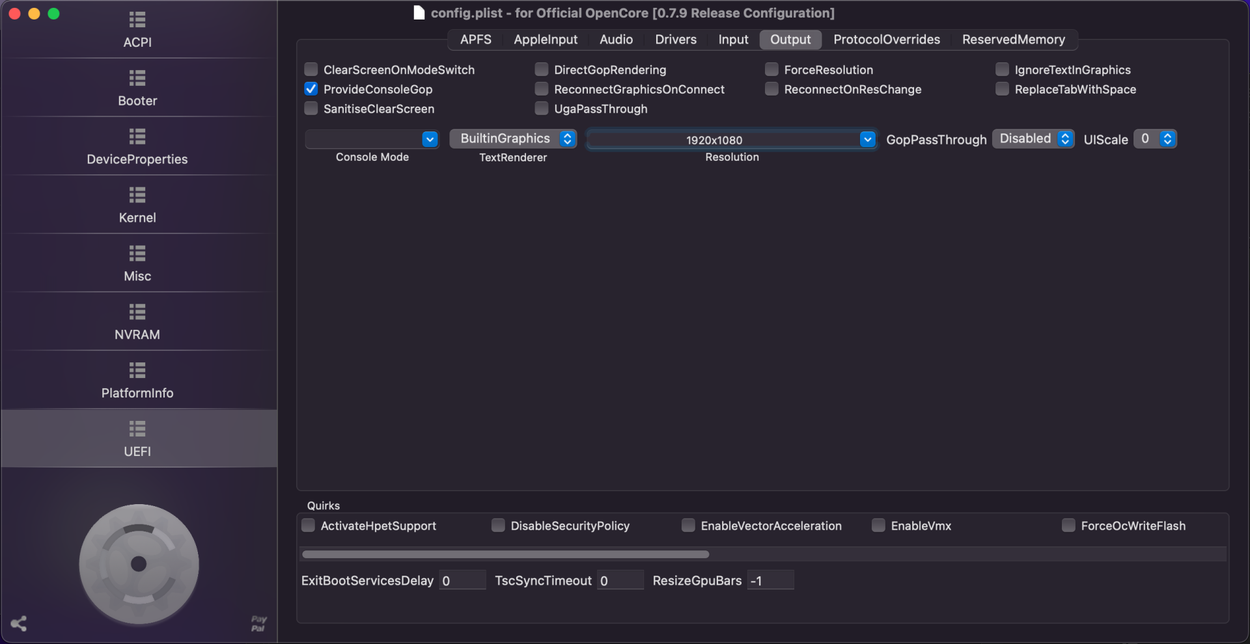Select the Output tab
The height and width of the screenshot is (644, 1250).
click(790, 40)
